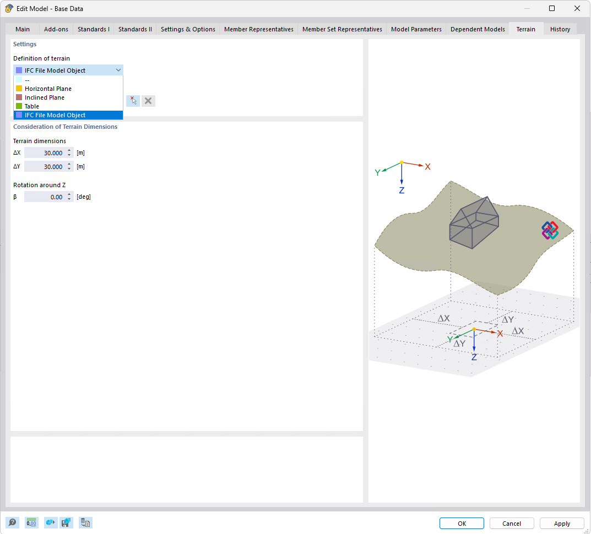
Task: Open the comment help bubble icon
Action: 12,522
